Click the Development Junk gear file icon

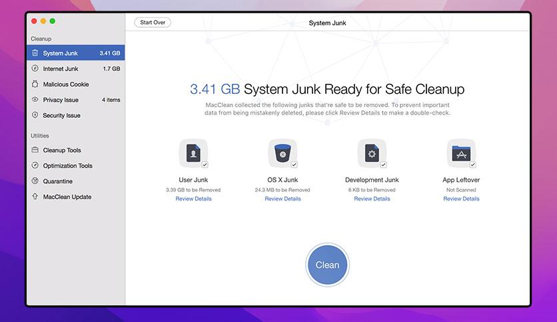pyautogui.click(x=372, y=153)
